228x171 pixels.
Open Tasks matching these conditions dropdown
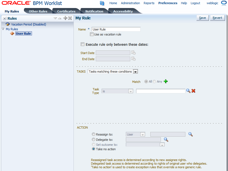[x=135, y=72]
